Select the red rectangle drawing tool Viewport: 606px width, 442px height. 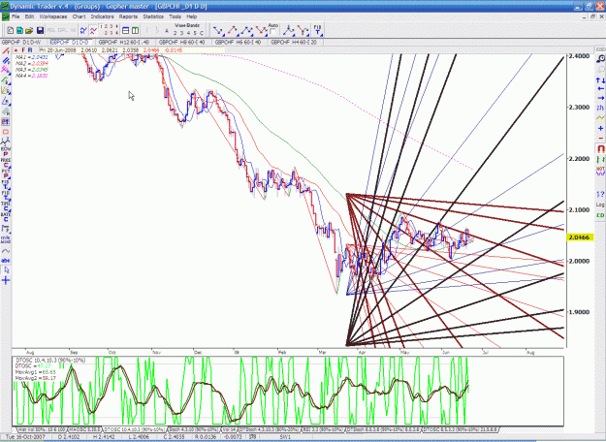[6, 132]
